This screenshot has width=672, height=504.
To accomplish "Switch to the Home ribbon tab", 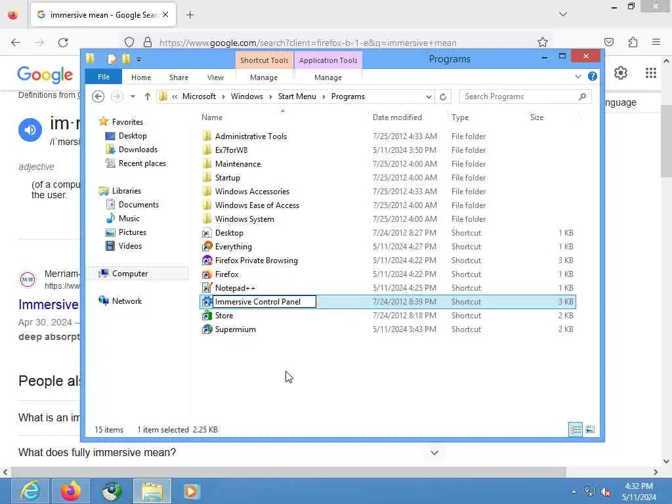I will click(141, 77).
